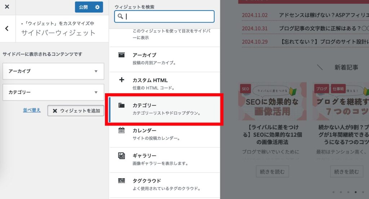Choose カテゴリー widget from the list
The height and width of the screenshot is (199, 369).
point(165,110)
